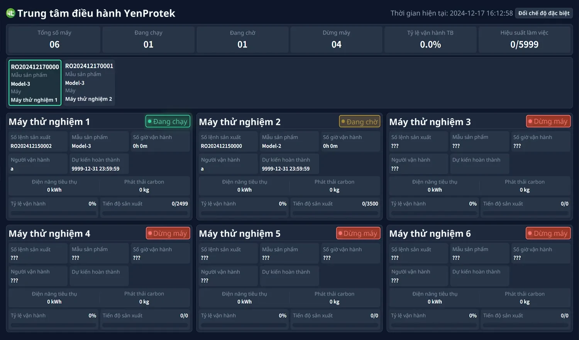Click production progress value 0/3500

point(370,204)
